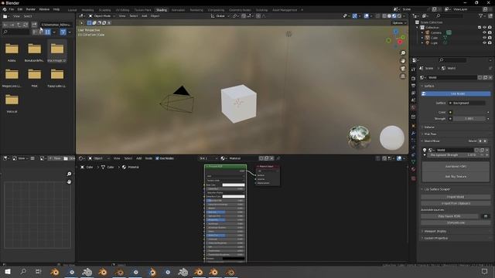Go back in the file browser

point(5,25)
